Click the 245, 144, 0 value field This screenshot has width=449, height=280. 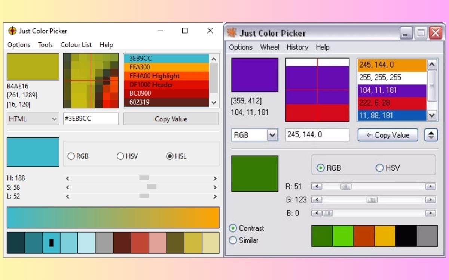pyautogui.click(x=317, y=135)
